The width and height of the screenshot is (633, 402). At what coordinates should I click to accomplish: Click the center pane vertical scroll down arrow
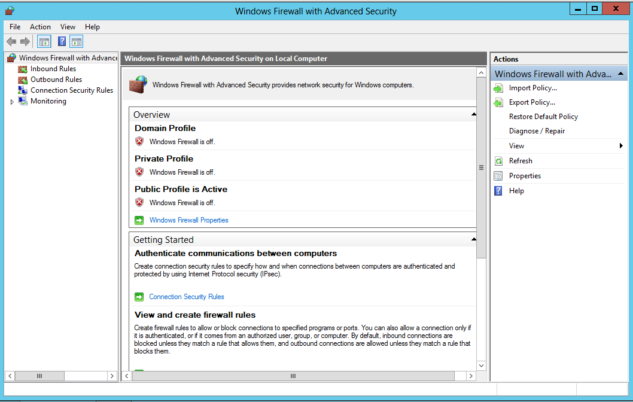[x=481, y=366]
